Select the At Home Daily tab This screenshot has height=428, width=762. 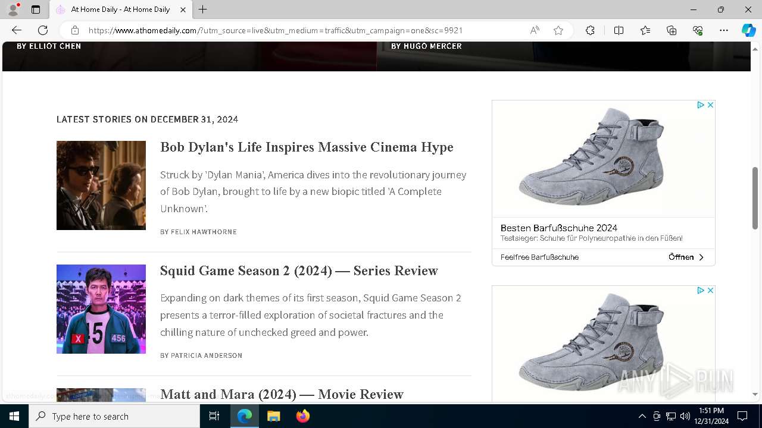tap(120, 10)
